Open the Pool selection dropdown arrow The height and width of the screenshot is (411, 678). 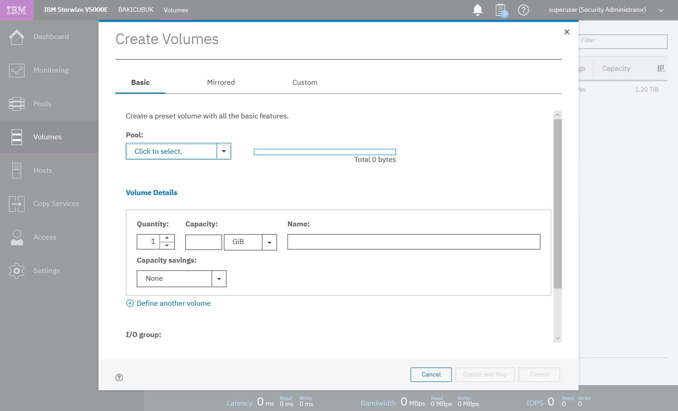[224, 152]
